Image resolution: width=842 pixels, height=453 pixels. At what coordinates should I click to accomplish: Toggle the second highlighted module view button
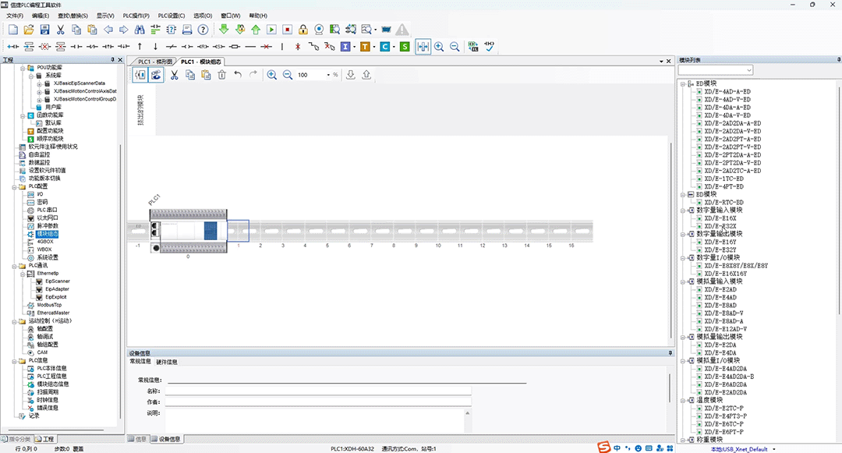(x=156, y=75)
